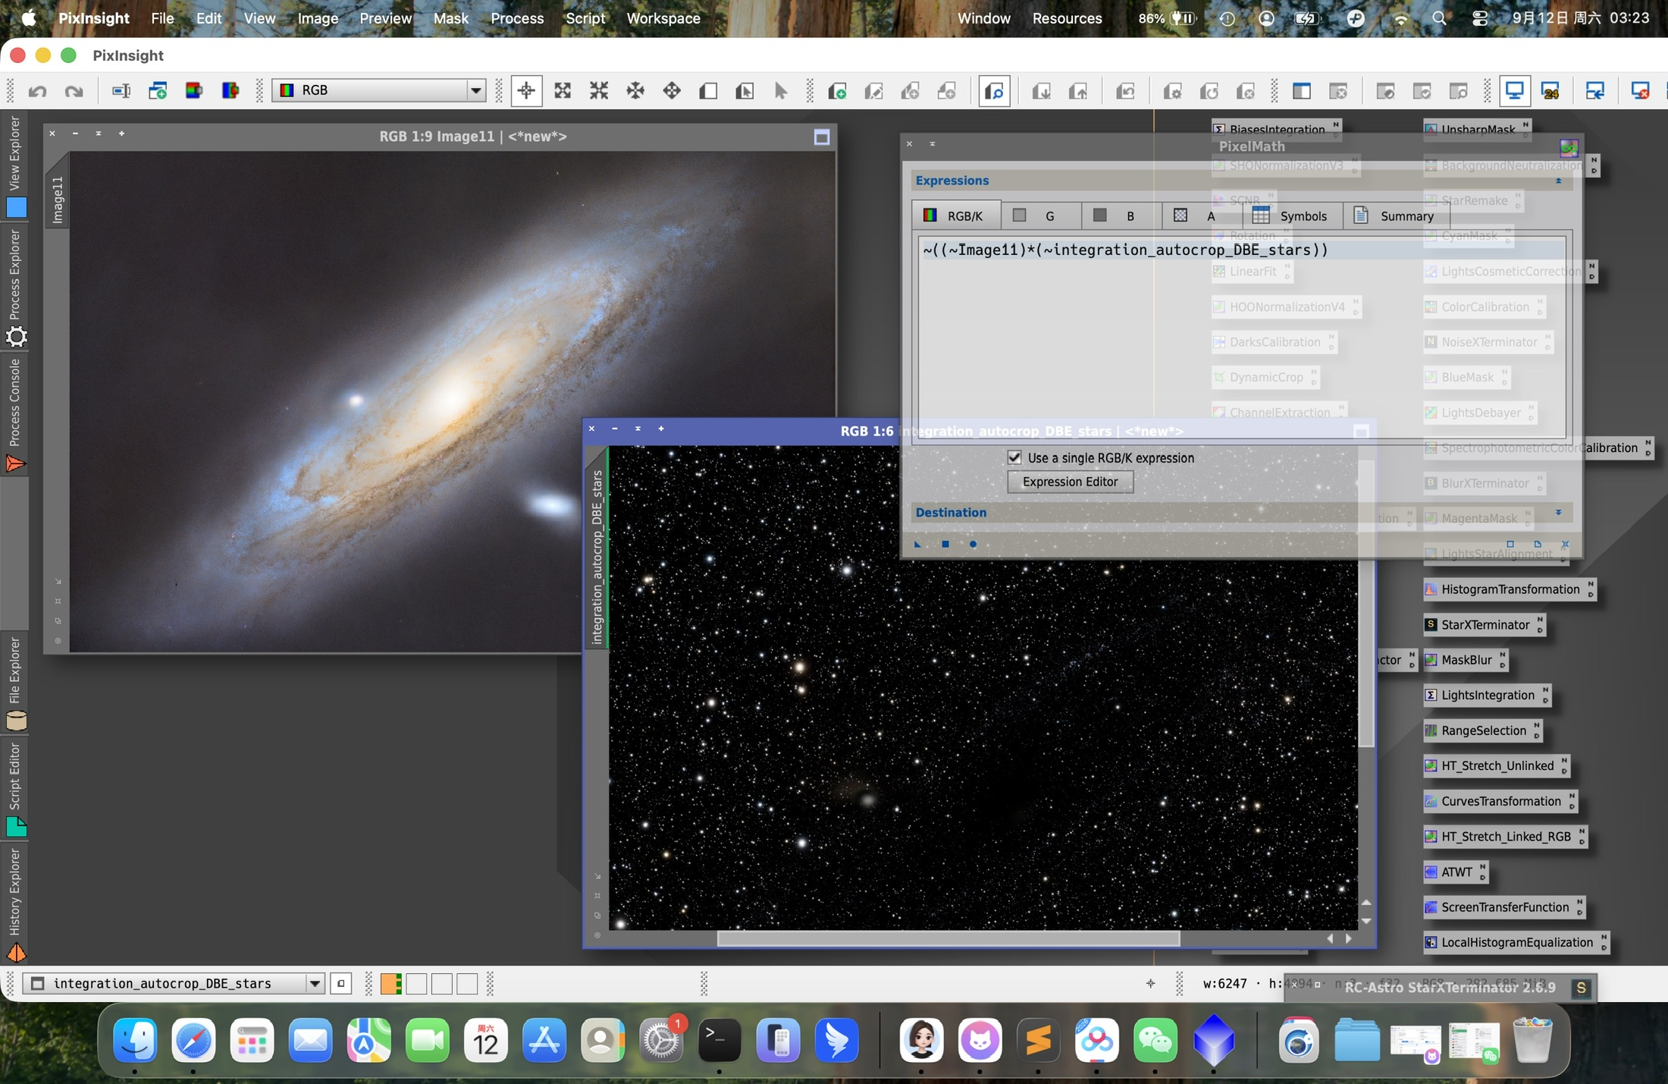Open the Finder from the Dock
1668x1084 pixels.
point(135,1041)
